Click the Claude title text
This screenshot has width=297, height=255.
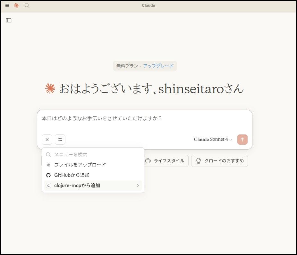(x=148, y=5)
